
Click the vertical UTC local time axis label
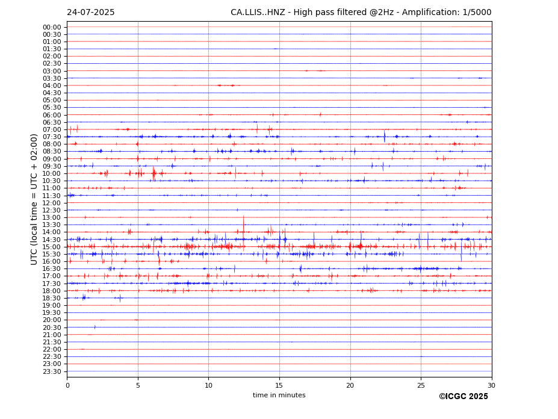34,199
